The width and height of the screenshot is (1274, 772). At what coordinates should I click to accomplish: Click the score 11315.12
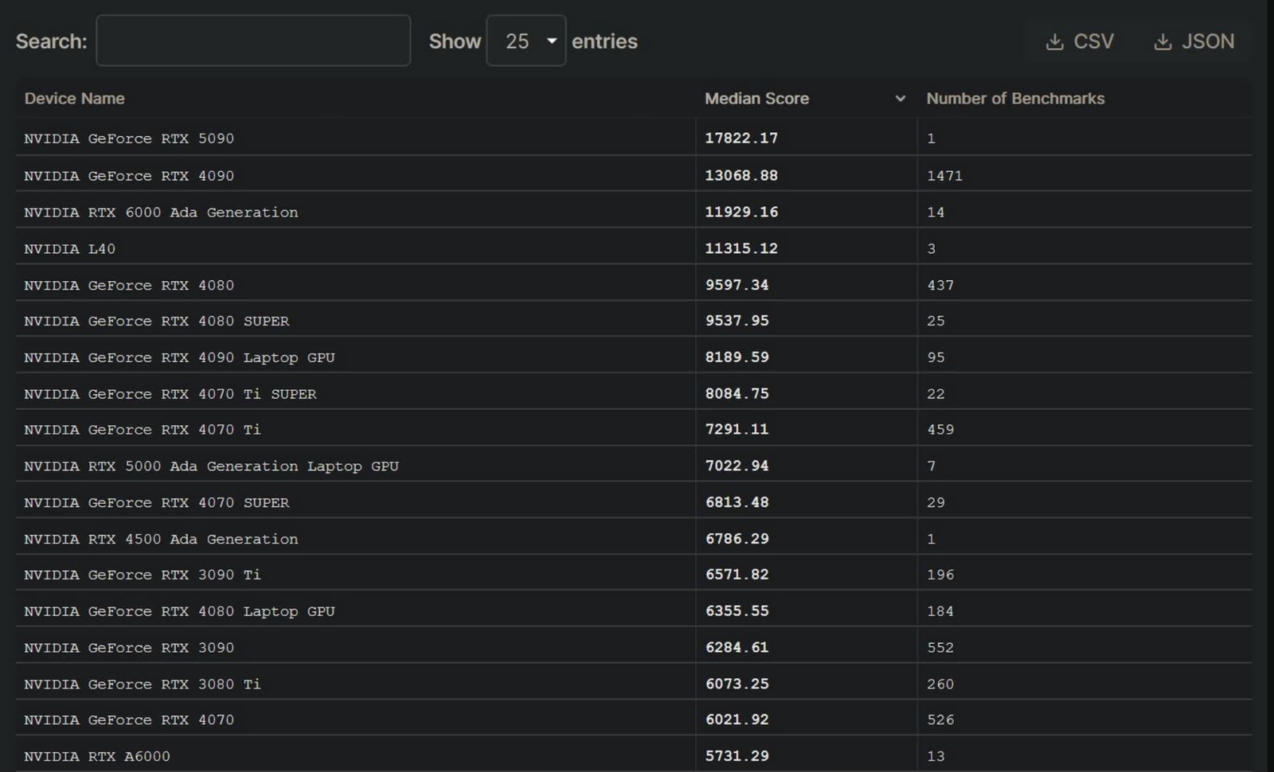coord(741,248)
